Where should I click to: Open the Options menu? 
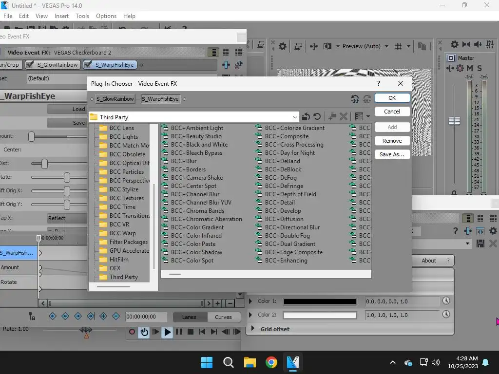click(x=106, y=16)
